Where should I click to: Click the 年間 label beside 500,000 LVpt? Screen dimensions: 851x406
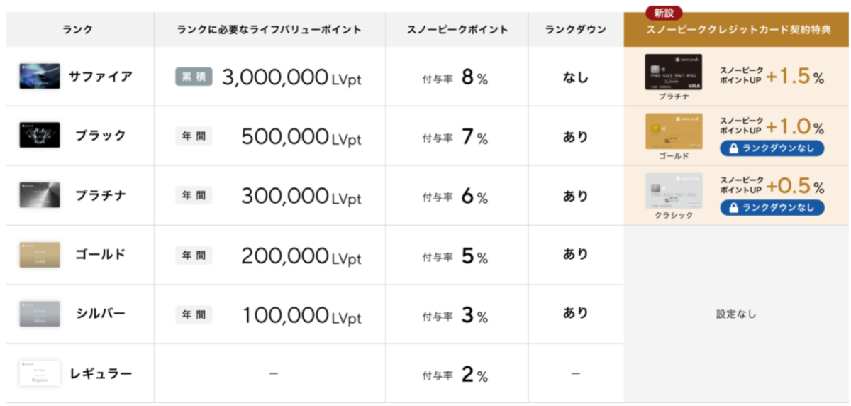(194, 136)
